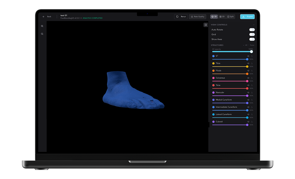
Task: Click the Lateral Cuneiform color swatch
Action: 213,115
